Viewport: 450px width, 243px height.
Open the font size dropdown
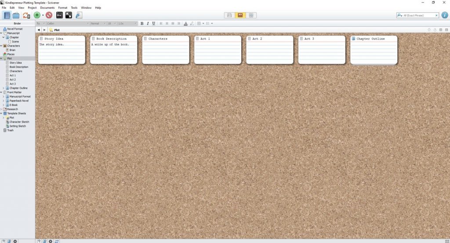112,24
